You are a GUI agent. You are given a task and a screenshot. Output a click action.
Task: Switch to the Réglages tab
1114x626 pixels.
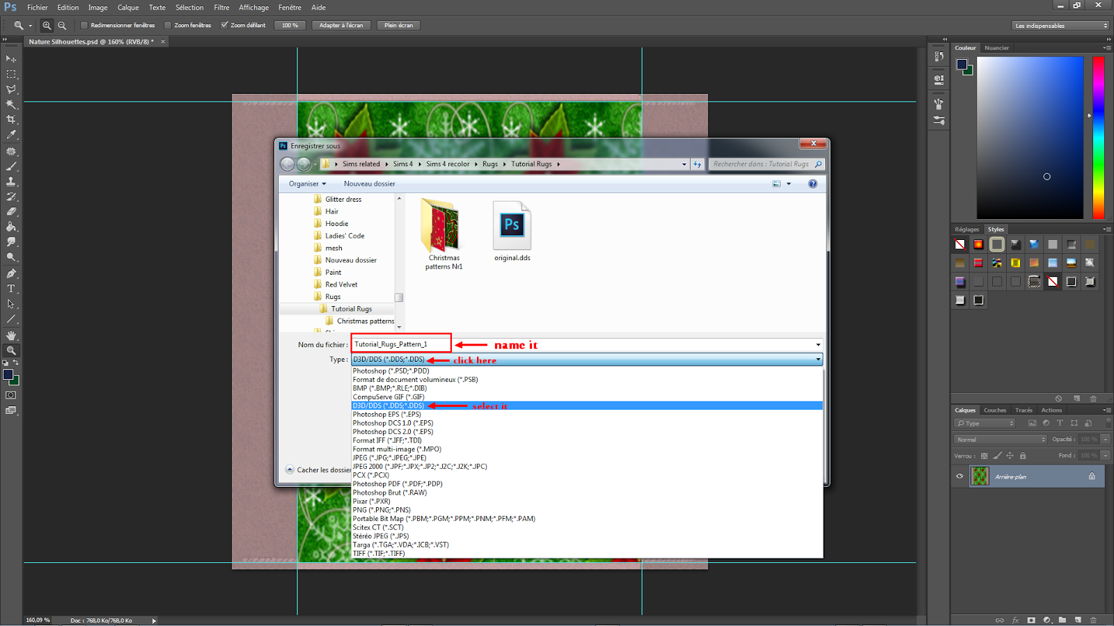point(966,230)
